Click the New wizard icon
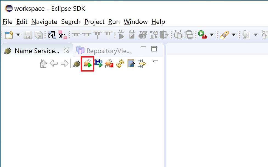 [9, 35]
